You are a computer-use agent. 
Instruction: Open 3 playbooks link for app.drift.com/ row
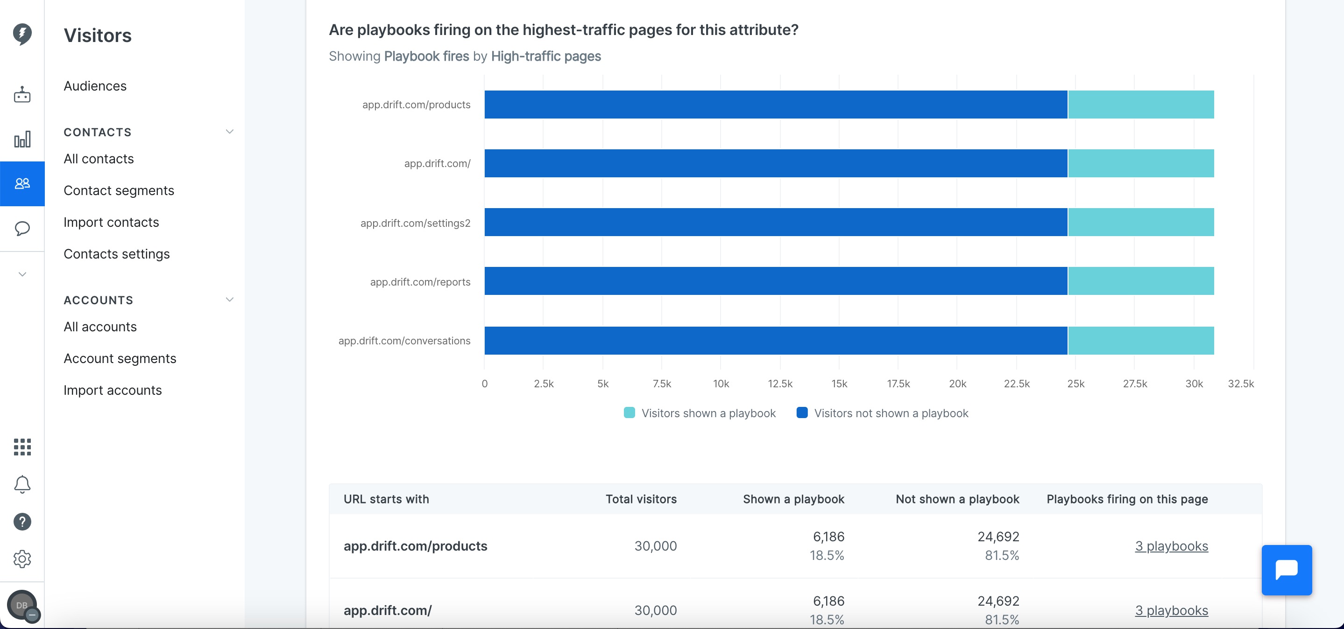click(x=1171, y=610)
